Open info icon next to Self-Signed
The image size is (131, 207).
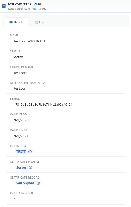38,183
